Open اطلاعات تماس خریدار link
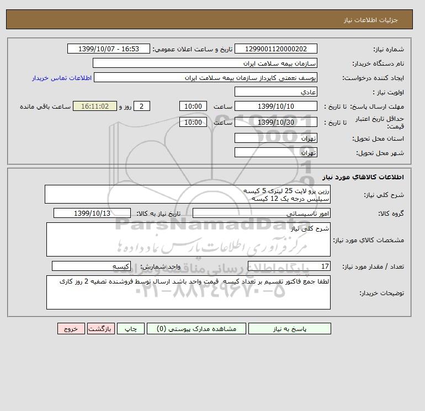 click(62, 78)
